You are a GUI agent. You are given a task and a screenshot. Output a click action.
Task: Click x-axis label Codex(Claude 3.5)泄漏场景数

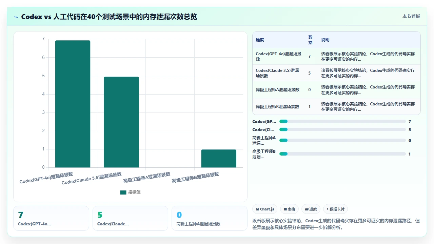(x=92, y=179)
